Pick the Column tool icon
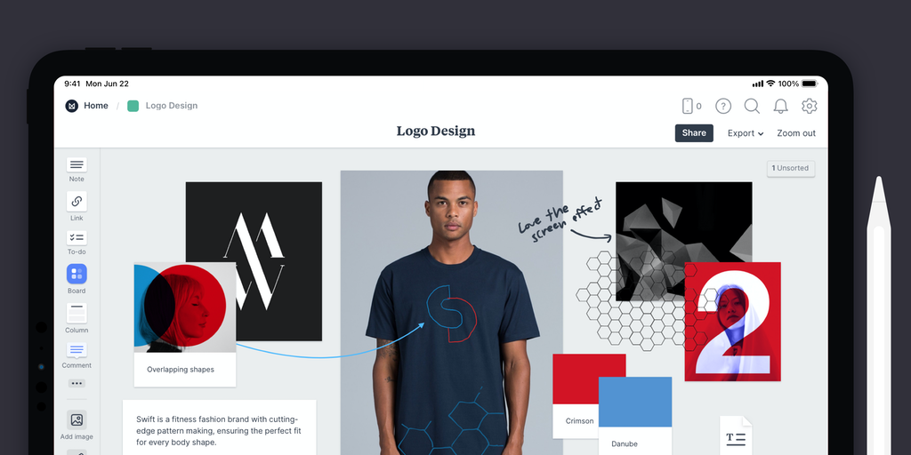 tap(77, 313)
